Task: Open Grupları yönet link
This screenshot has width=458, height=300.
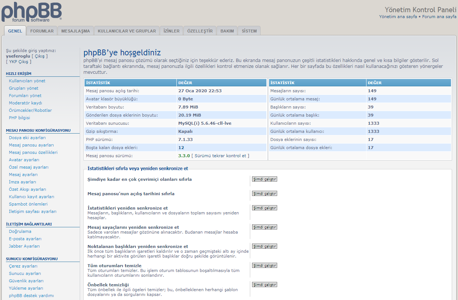Action: pyautogui.click(x=24, y=88)
